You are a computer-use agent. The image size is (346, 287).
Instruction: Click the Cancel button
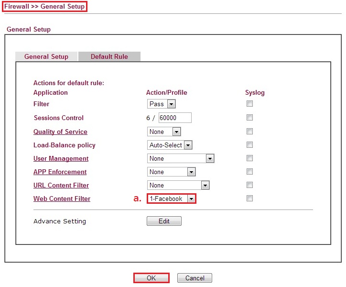(x=195, y=278)
